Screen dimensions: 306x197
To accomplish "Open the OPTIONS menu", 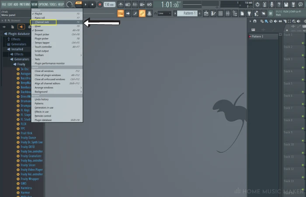I will tap(43, 4).
